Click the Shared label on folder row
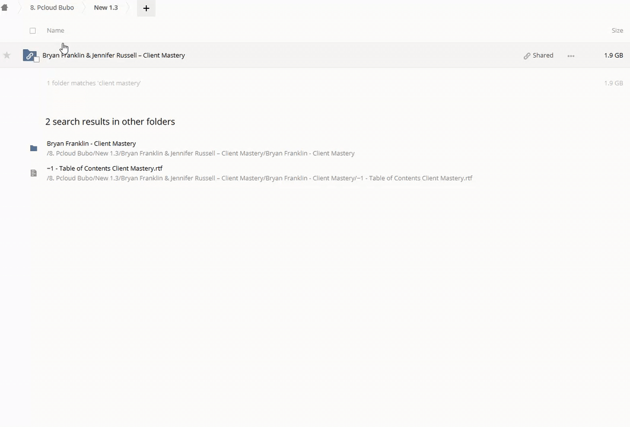 pyautogui.click(x=543, y=55)
